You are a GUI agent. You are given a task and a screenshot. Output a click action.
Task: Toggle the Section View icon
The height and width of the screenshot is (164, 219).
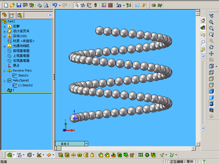[211, 110]
